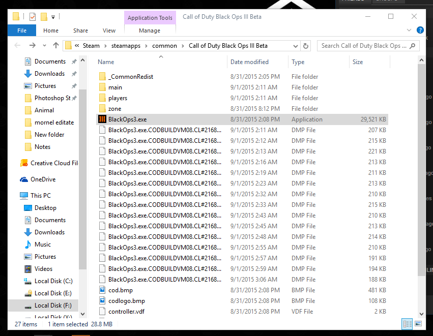
Task: Expand the Recent locations dropdown arrow
Action: click(44, 46)
